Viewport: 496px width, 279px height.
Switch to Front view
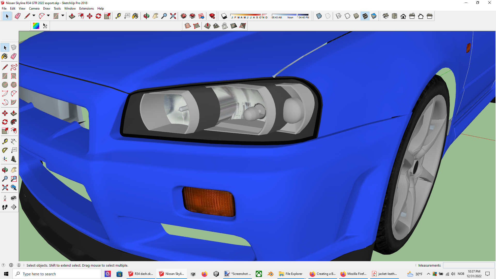[x=403, y=16]
